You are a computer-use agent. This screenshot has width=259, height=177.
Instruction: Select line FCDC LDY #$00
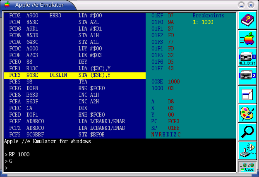tap(75, 48)
